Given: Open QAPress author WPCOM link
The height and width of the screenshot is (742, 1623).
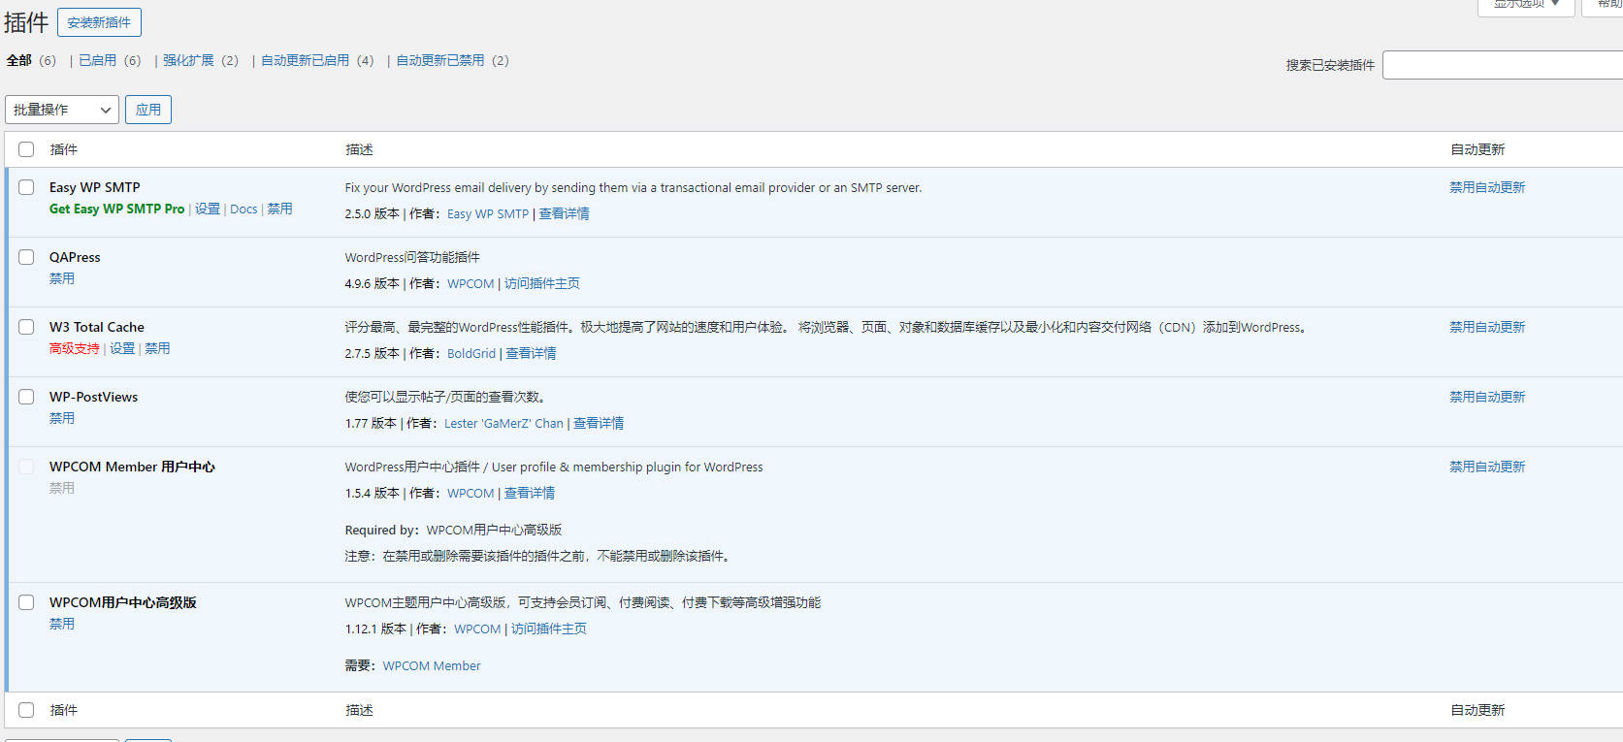Looking at the screenshot, I should (x=471, y=283).
